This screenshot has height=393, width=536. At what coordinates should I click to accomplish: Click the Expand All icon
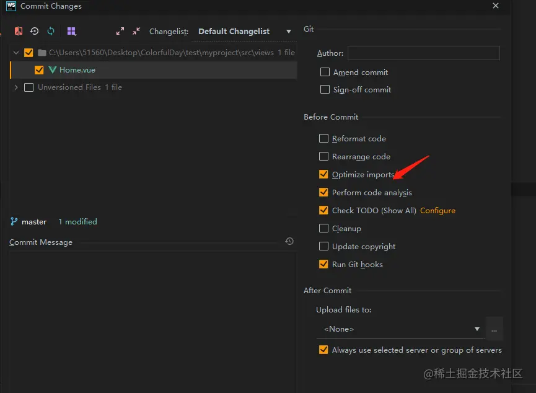tap(120, 31)
